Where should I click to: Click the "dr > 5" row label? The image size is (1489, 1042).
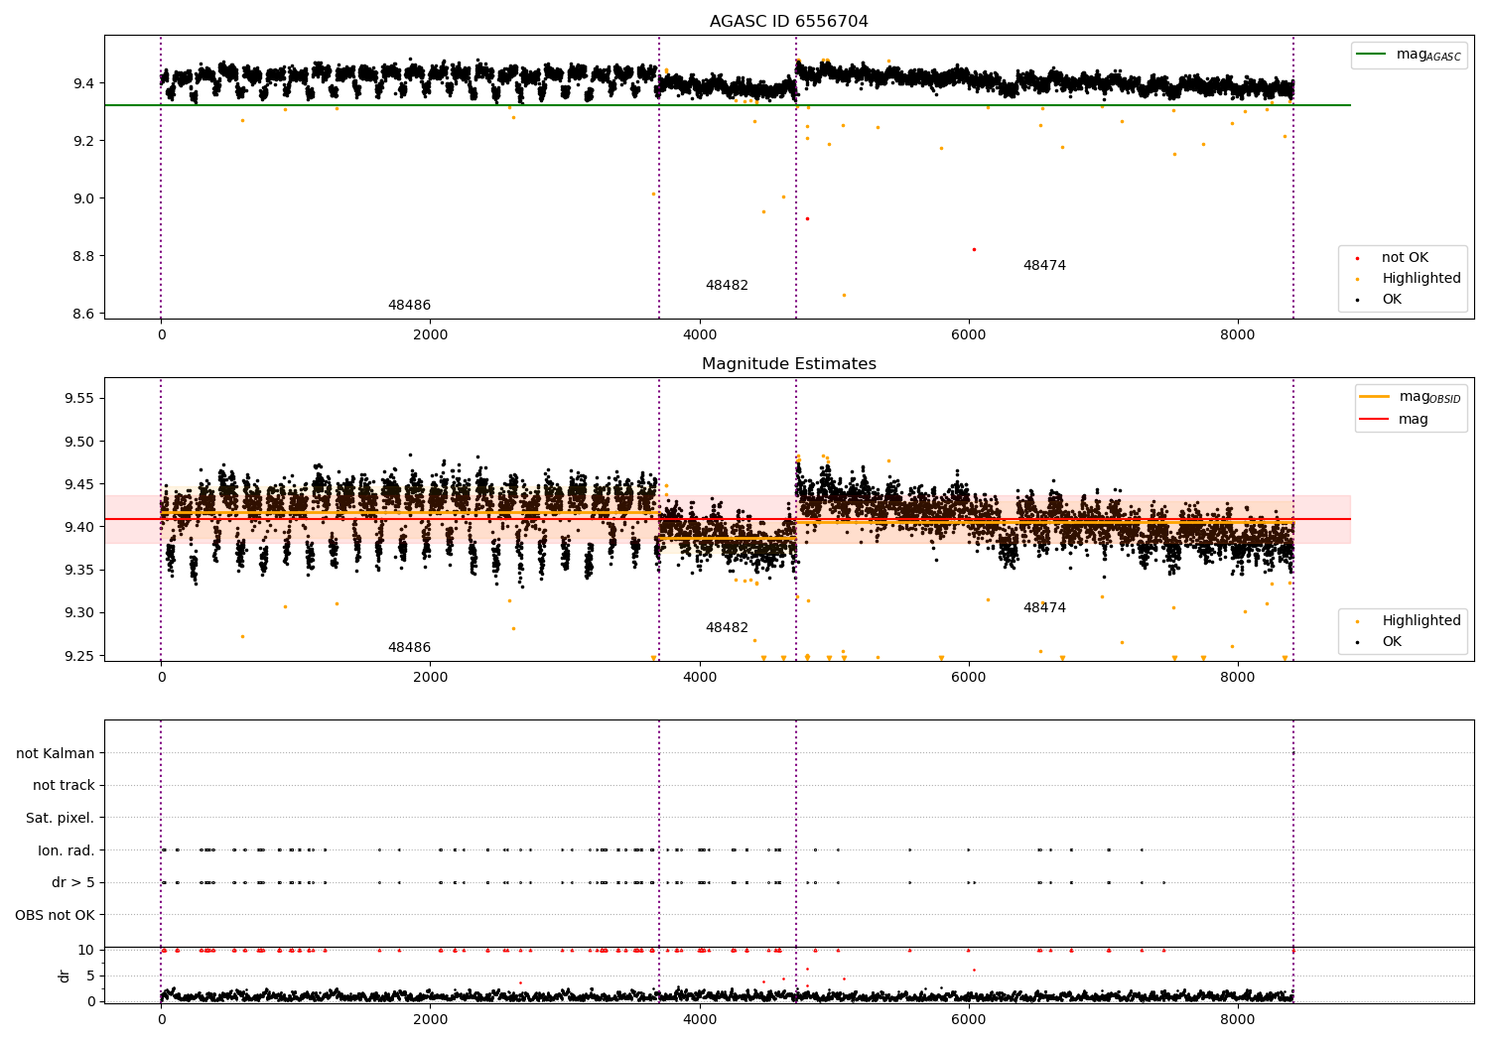[73, 882]
